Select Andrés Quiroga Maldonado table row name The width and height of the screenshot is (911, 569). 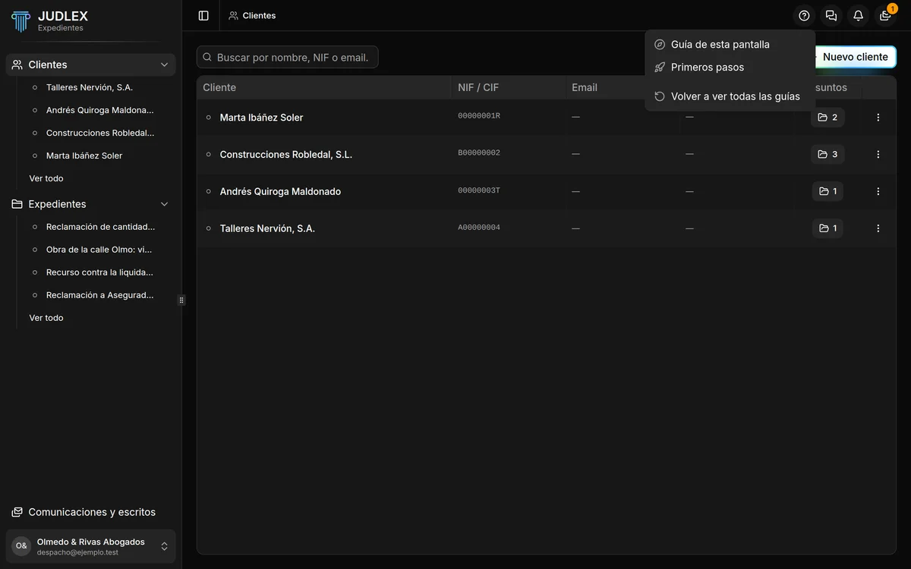pyautogui.click(x=280, y=191)
